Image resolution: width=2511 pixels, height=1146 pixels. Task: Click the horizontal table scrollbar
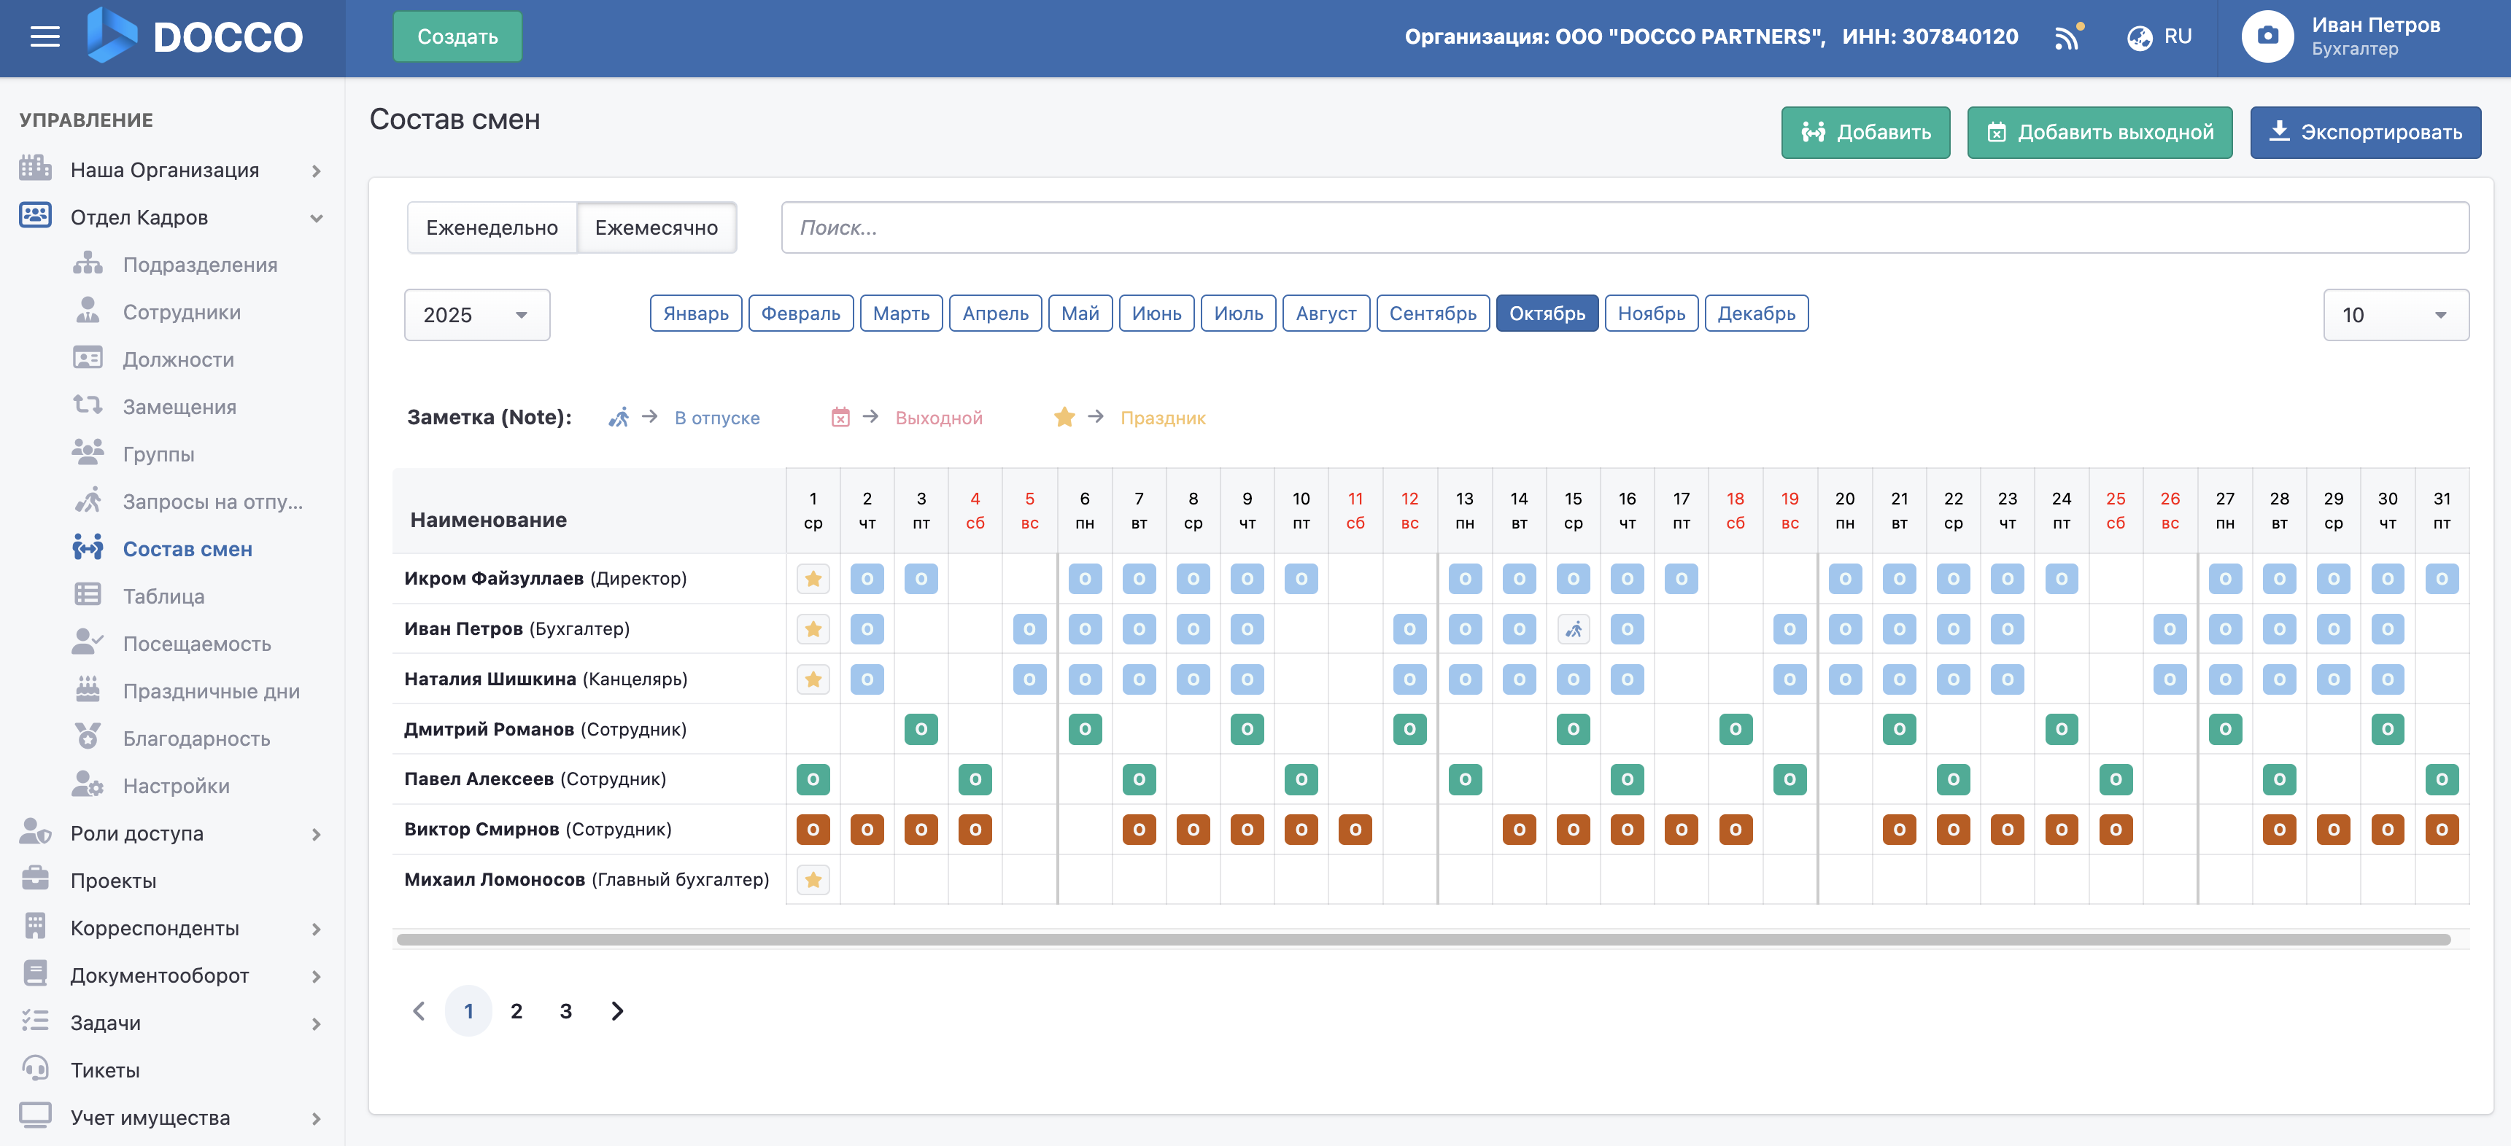coord(1422,940)
